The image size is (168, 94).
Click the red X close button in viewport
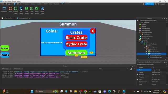[x=93, y=31]
